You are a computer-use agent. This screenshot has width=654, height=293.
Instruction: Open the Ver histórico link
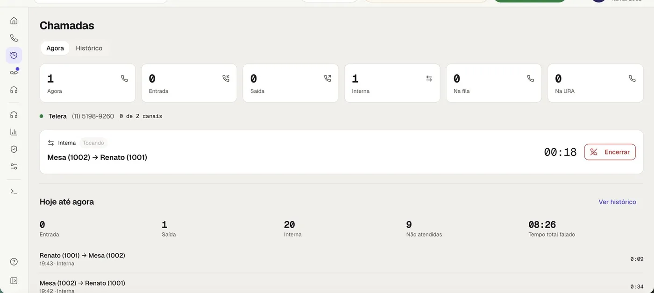(618, 202)
